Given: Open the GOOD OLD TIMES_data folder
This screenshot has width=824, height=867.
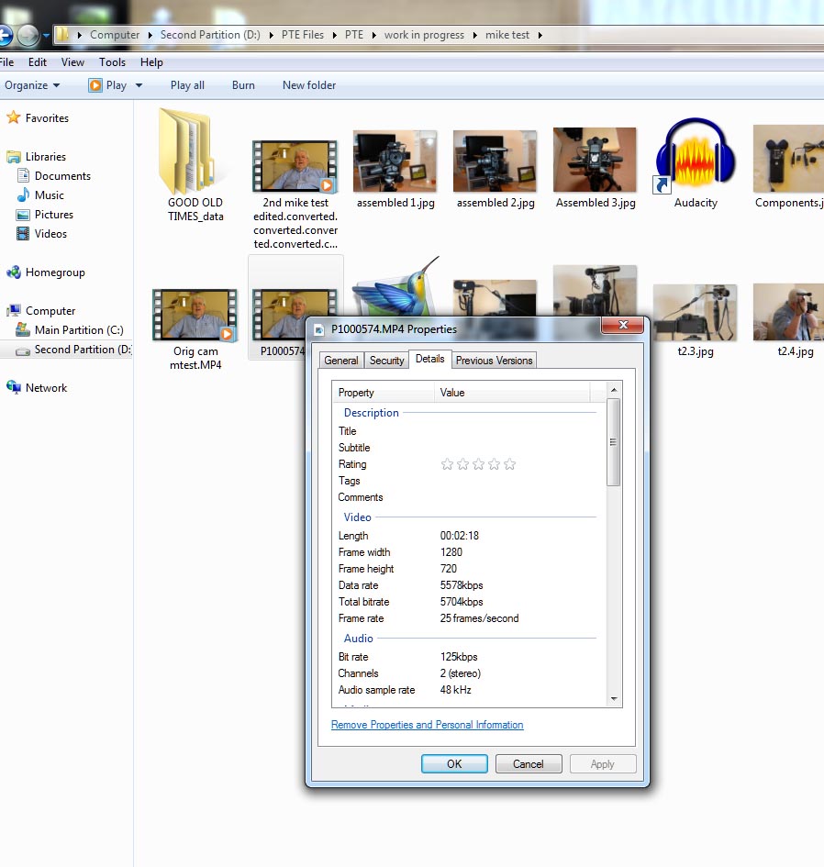Looking at the screenshot, I should tap(195, 152).
